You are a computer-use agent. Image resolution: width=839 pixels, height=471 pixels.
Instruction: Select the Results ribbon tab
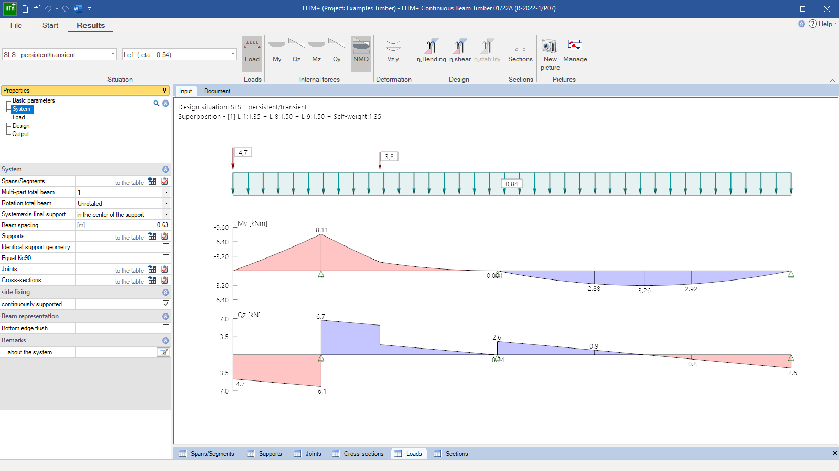[x=91, y=25]
